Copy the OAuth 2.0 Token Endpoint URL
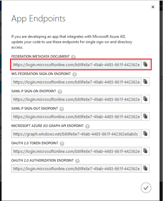Image resolution: width=163 pixels, height=201 pixels. (146, 151)
